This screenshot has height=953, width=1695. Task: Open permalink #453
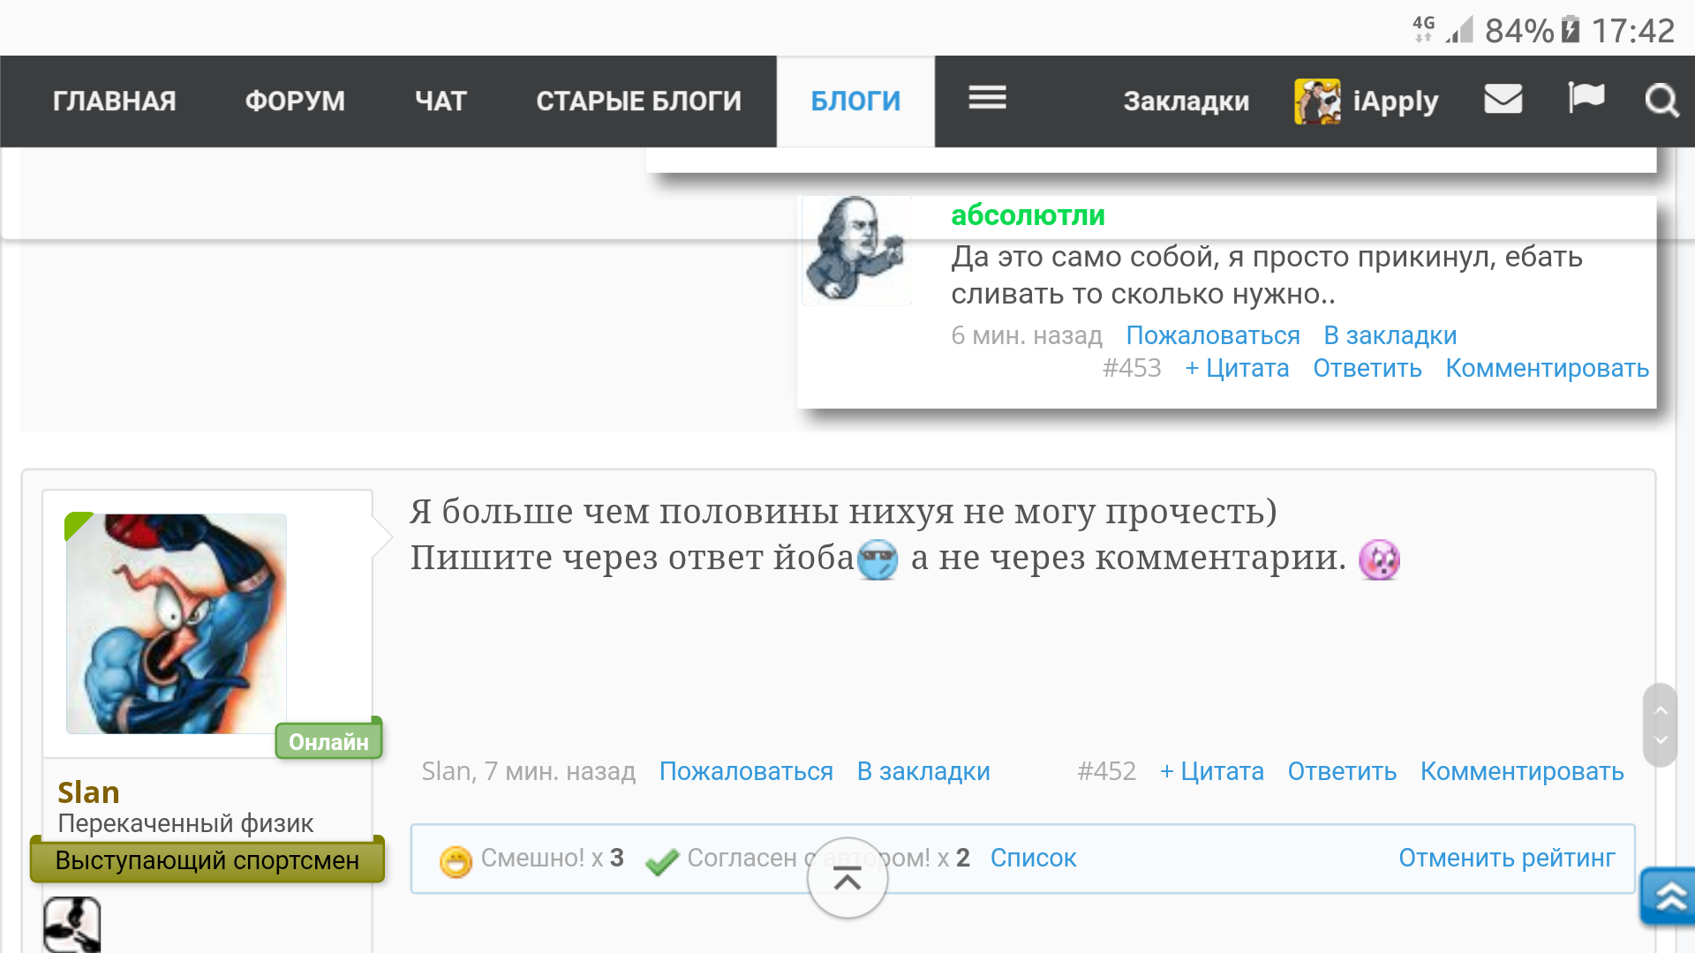click(1132, 368)
